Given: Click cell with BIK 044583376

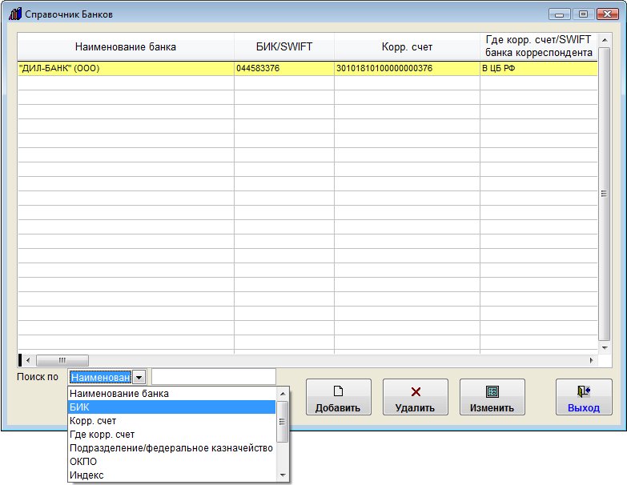Looking at the screenshot, I should coord(284,68).
